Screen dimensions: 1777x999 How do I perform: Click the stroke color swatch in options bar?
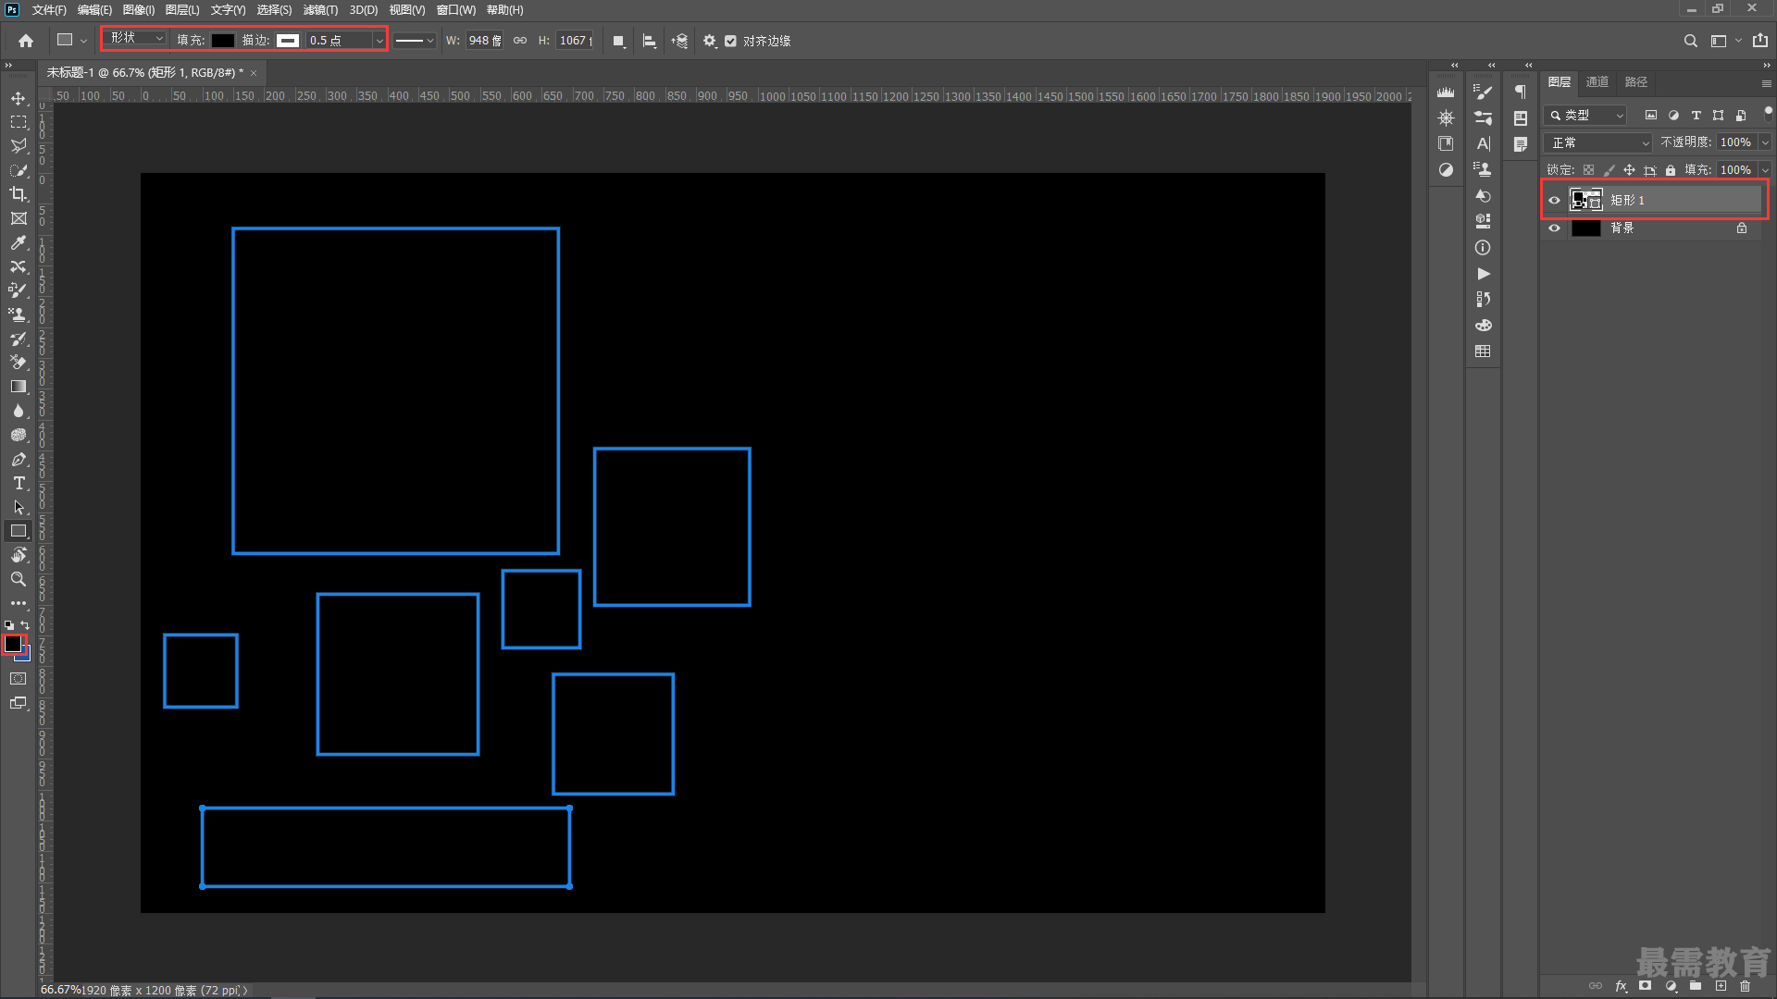point(288,41)
